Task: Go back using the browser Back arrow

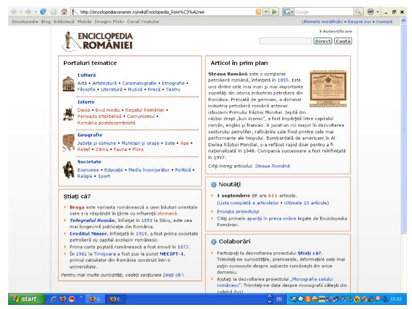Action: click(x=14, y=12)
